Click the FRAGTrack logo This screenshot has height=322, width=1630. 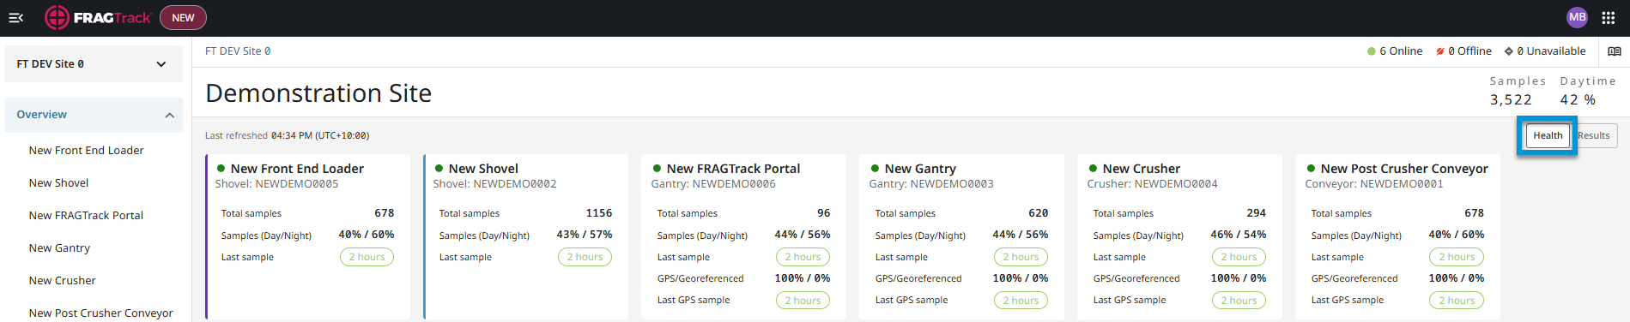[x=98, y=17]
